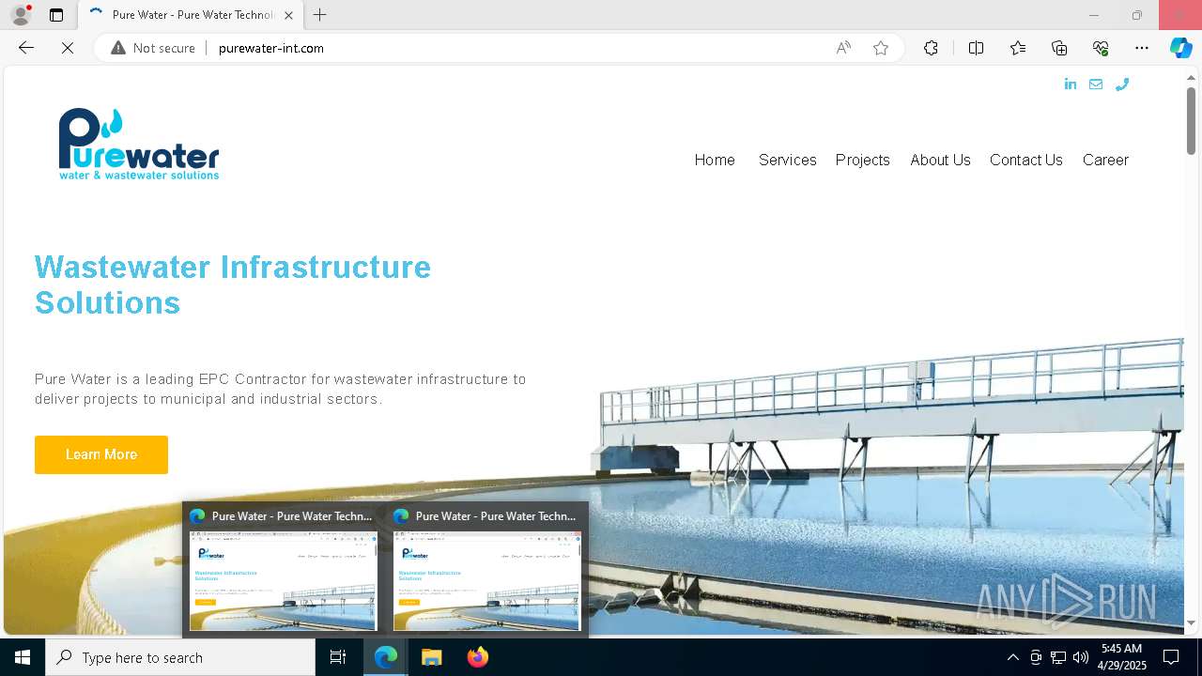The width and height of the screenshot is (1202, 676).
Task: Open the Contact Us menu item
Action: [x=1026, y=160]
